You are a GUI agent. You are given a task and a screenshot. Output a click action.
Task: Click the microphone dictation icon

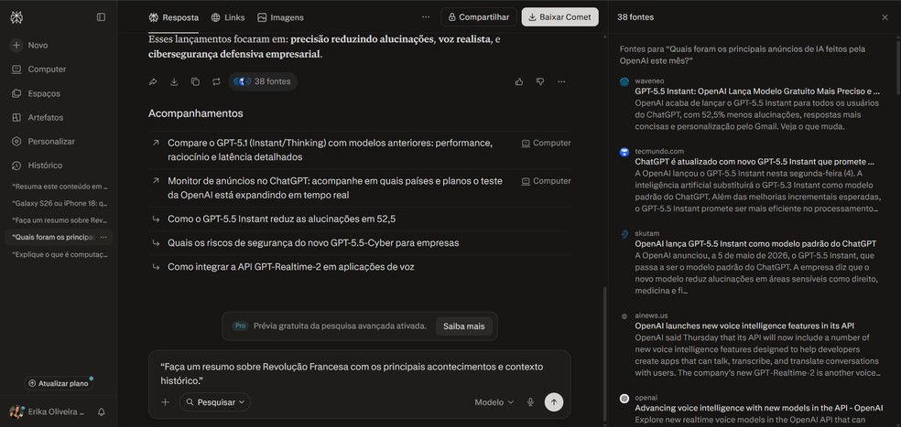[530, 402]
